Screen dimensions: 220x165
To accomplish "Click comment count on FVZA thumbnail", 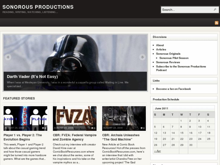I will pos(93,128).
